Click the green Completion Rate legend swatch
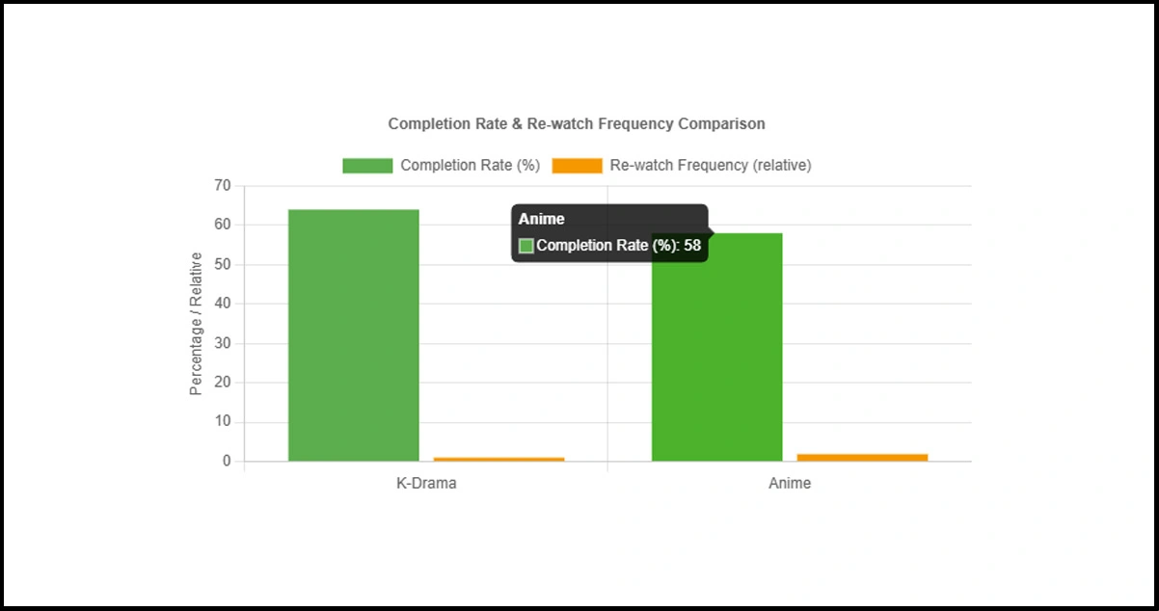Image resolution: width=1159 pixels, height=611 pixels. (x=367, y=166)
